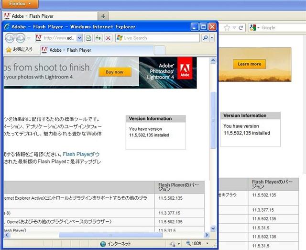This screenshot has width=306, height=250.
Task: Click the IE vertical scrollbar thumb
Action: (x=213, y=120)
